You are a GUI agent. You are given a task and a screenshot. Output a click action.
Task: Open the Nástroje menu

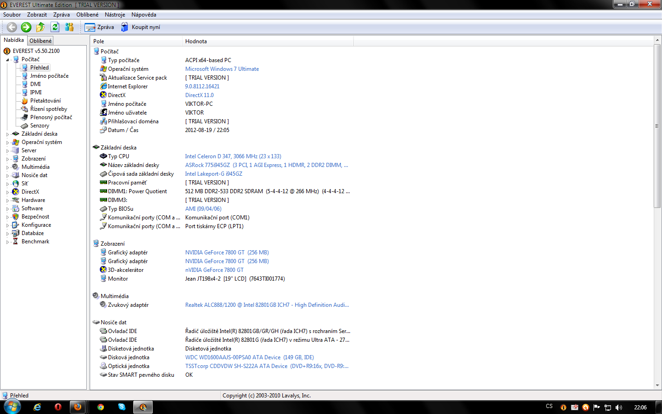pos(114,15)
